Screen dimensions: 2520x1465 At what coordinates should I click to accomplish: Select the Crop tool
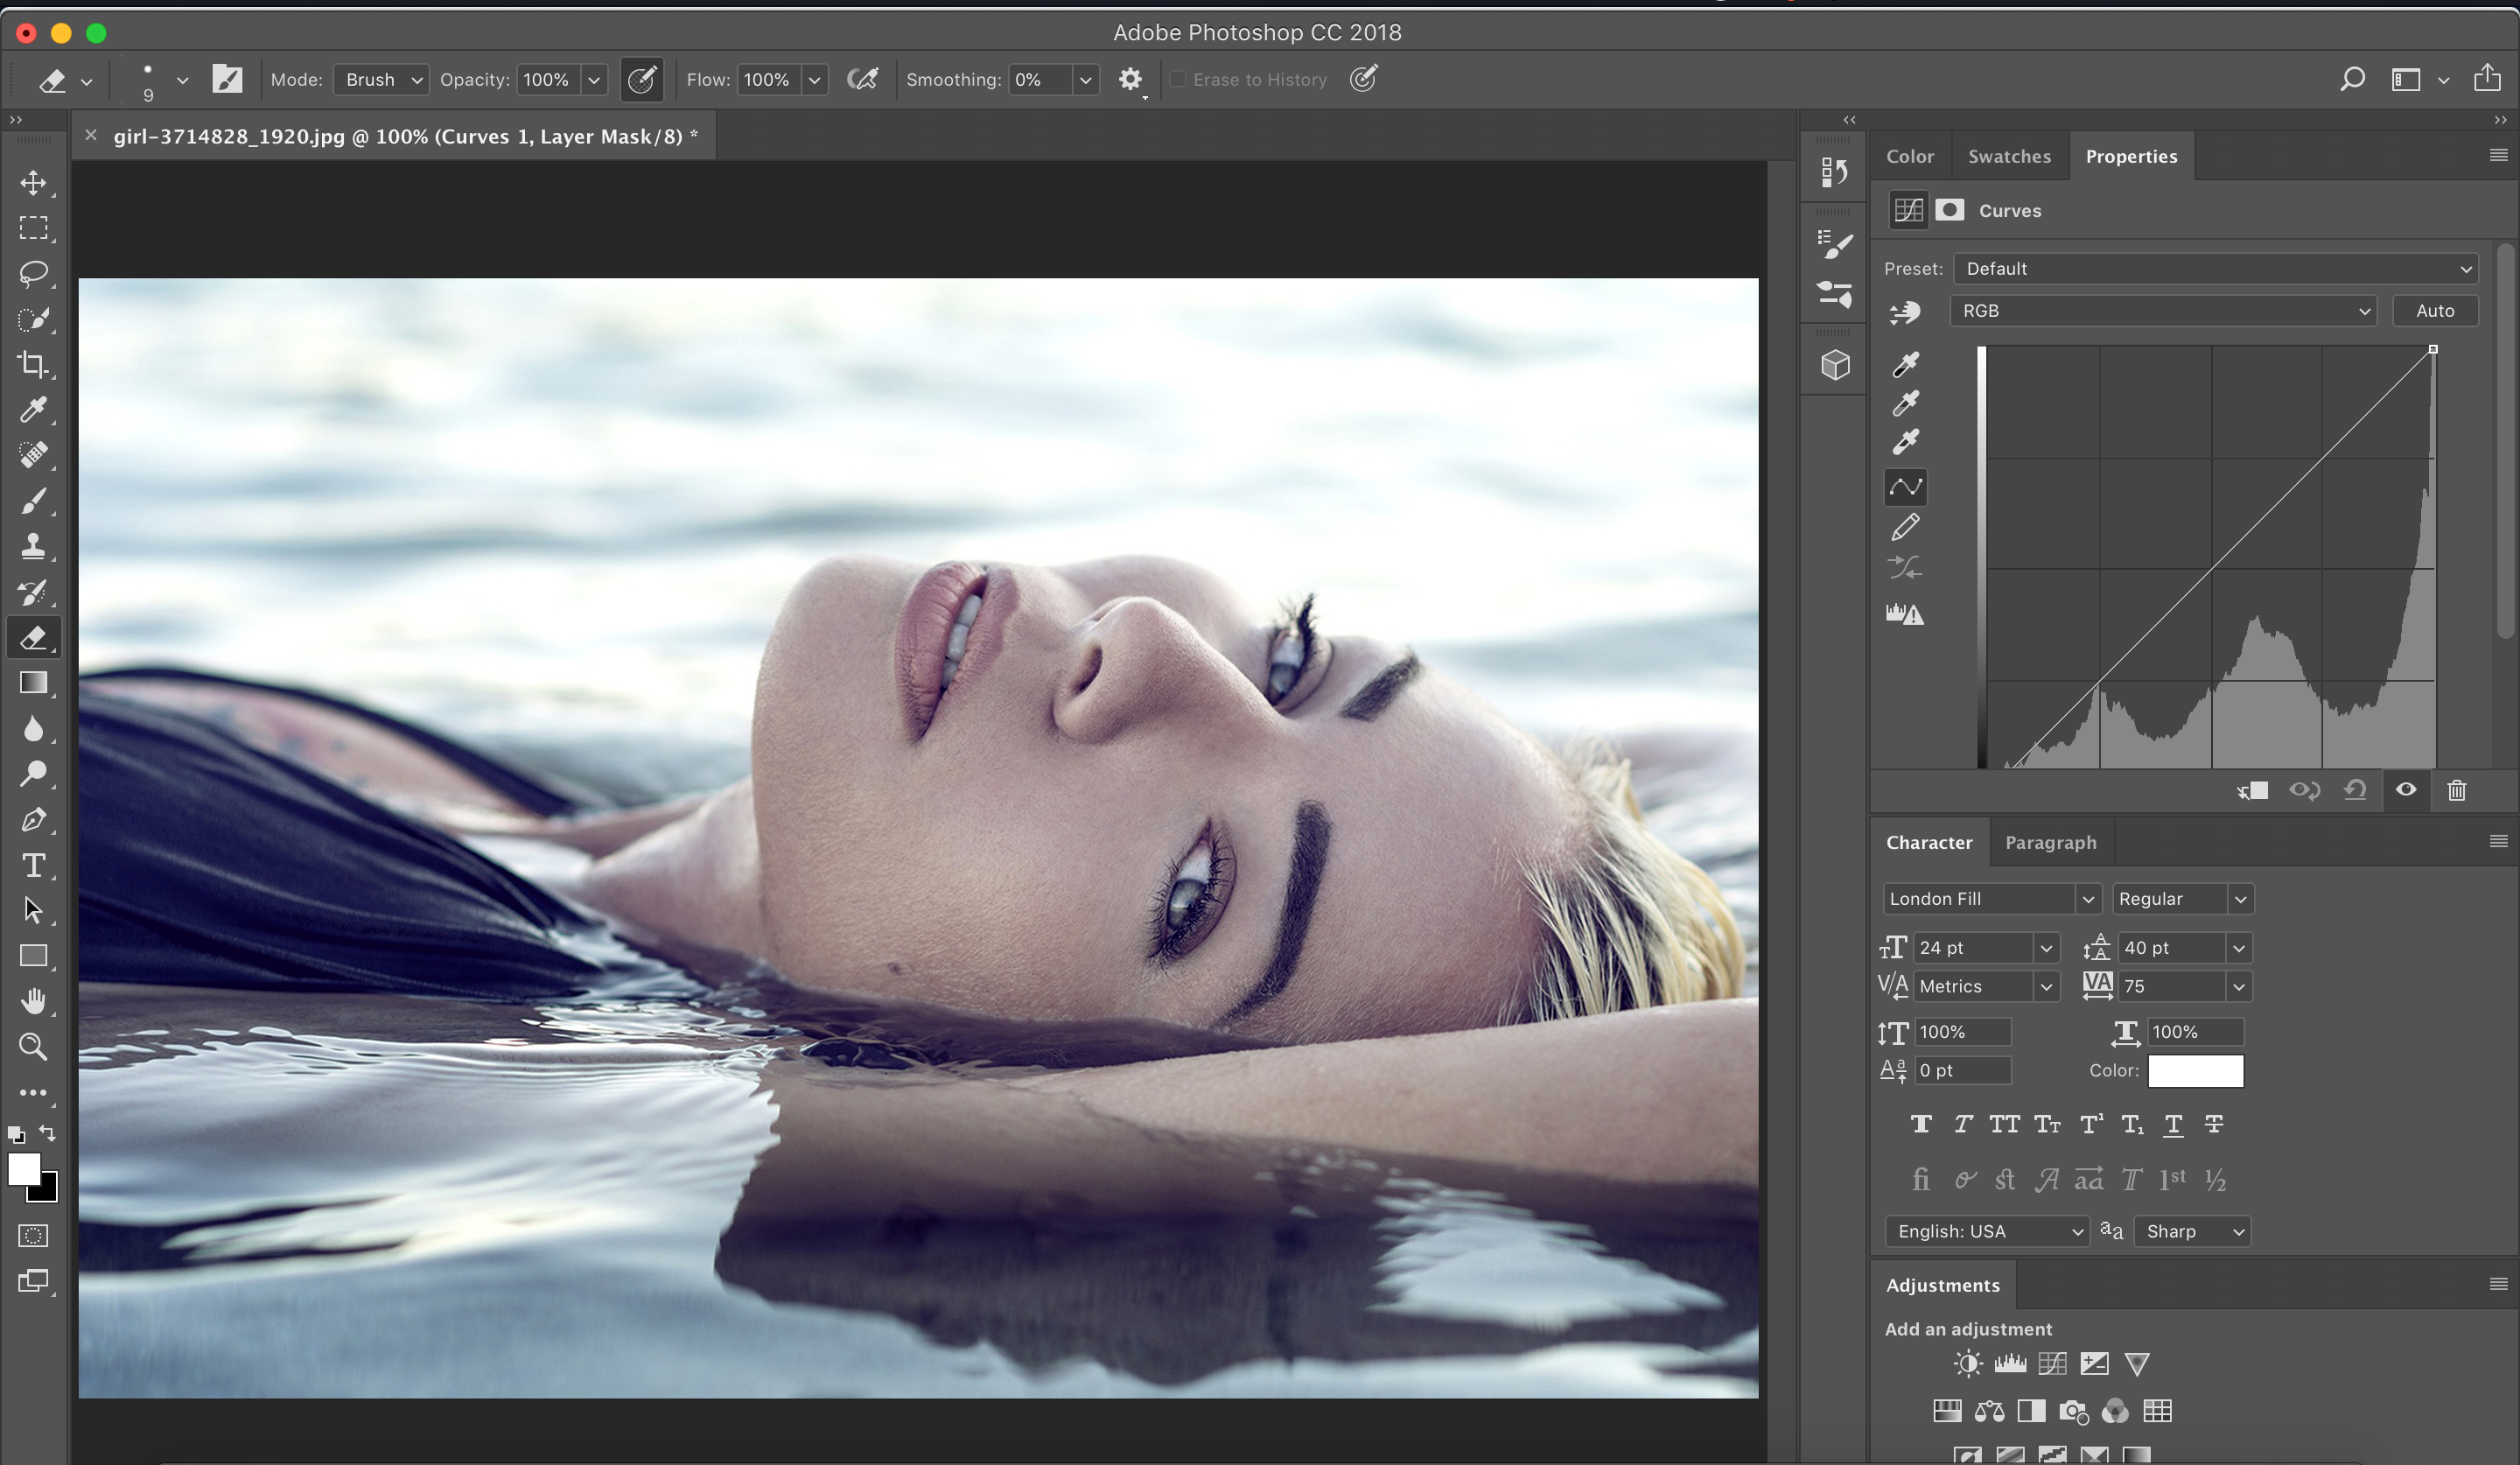(33, 364)
